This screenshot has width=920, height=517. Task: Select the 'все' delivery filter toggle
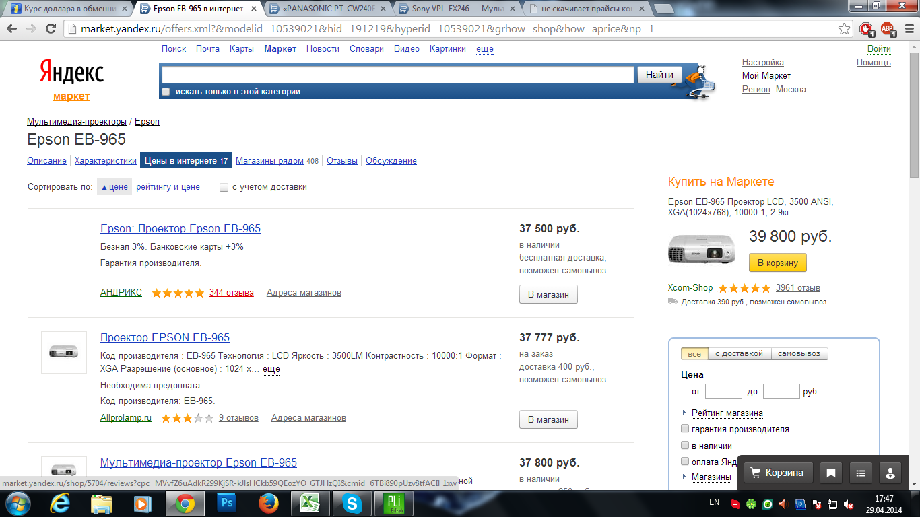point(694,354)
